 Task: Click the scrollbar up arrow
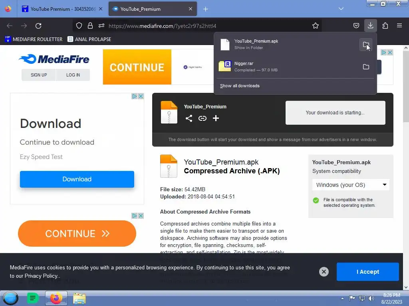406,48
